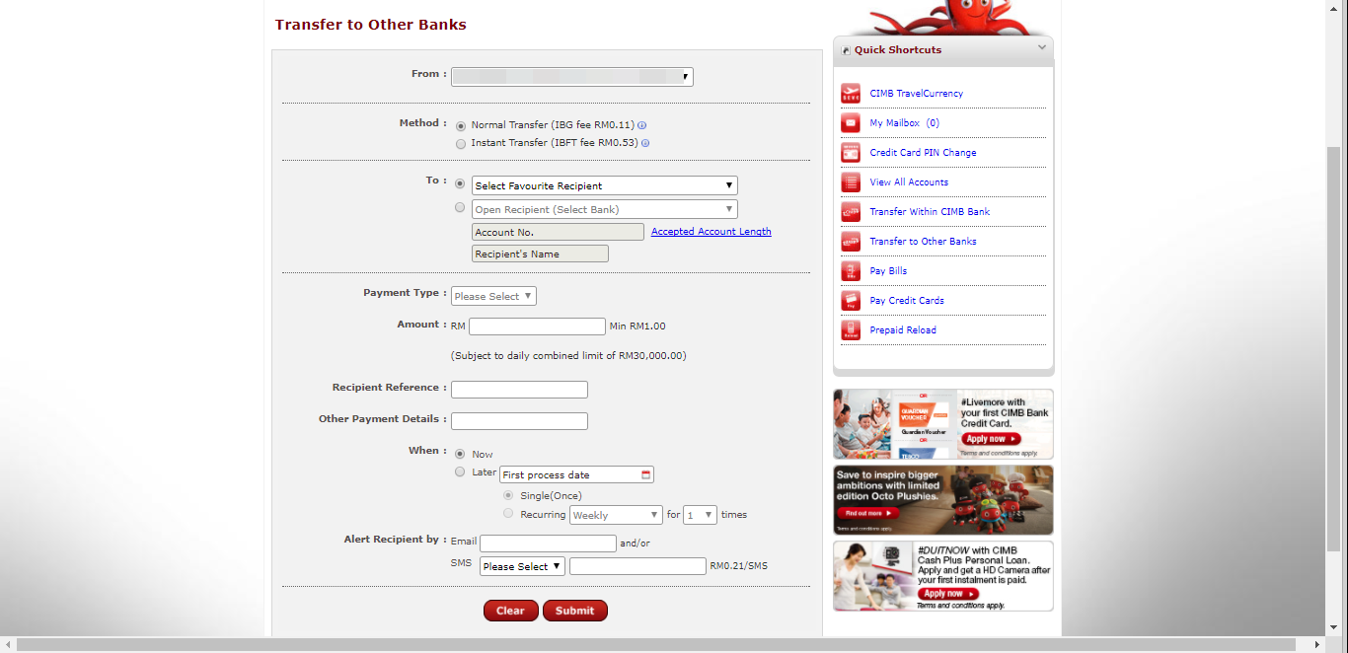
Task: Click the Email alert input field
Action: click(548, 544)
